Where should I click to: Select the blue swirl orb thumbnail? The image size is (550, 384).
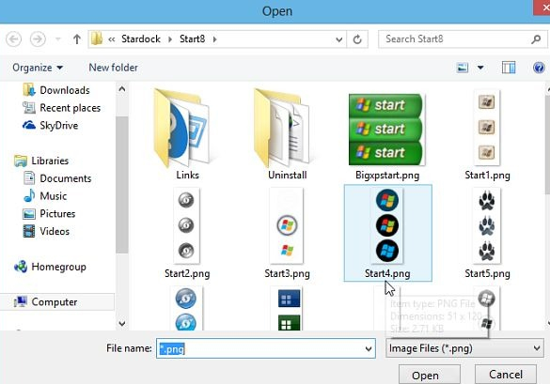[186, 309]
